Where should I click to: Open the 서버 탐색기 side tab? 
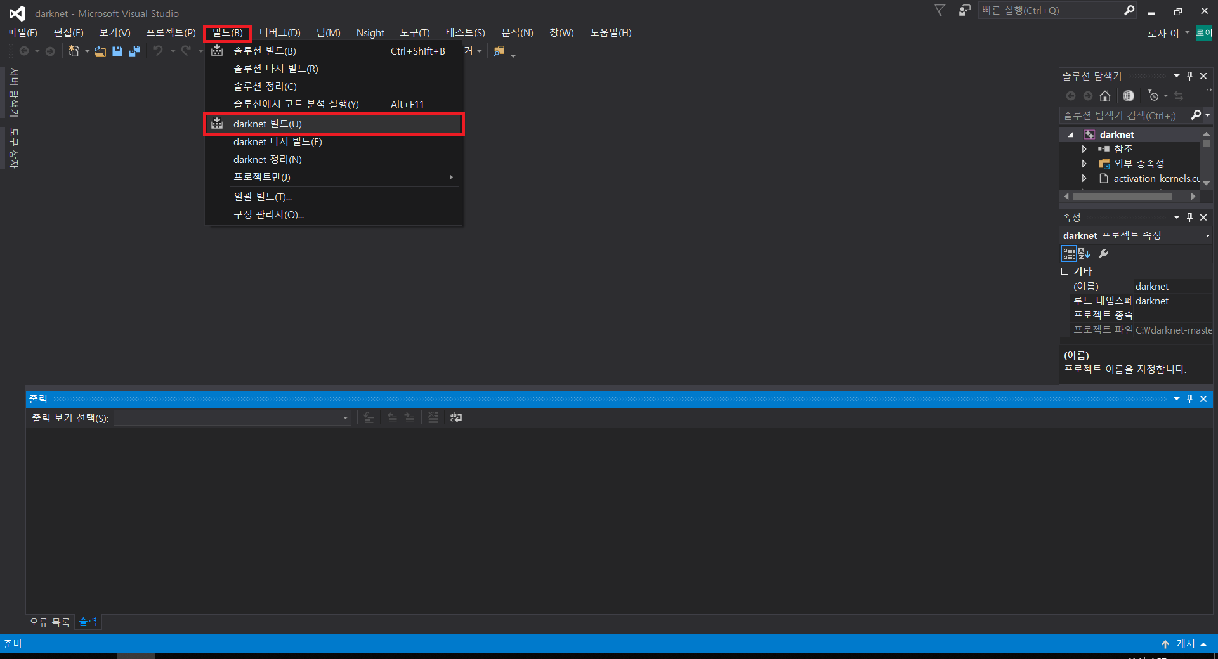click(14, 93)
